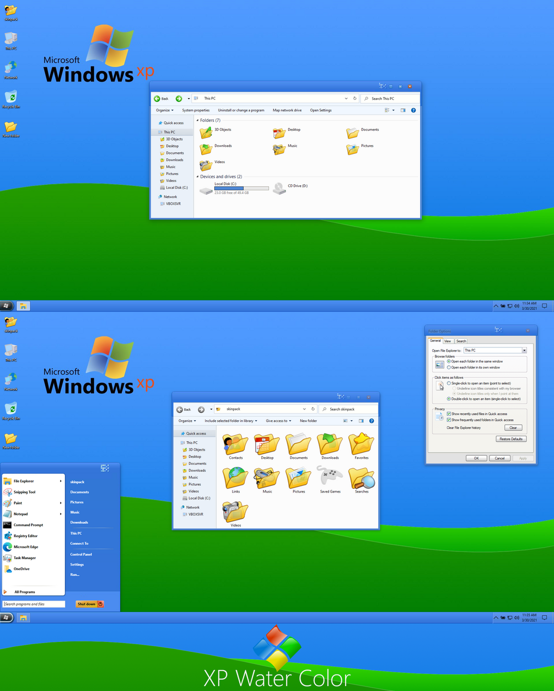The width and height of the screenshot is (554, 691).
Task: Open OneDrive from Start menu
Action: pyautogui.click(x=21, y=569)
